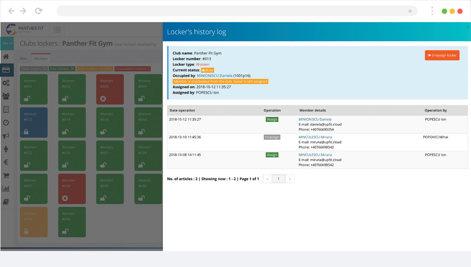Select the Women #050 locker tile
The height and width of the screenshot is (267, 471).
pos(72,222)
